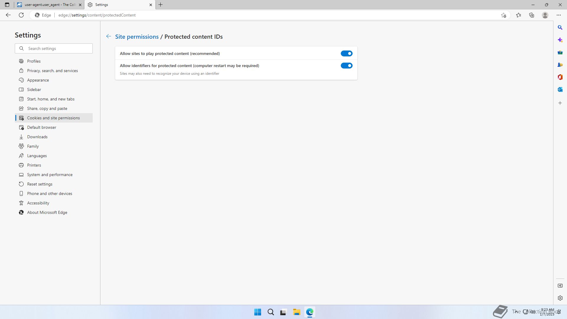Open the Settings and more ellipsis menu

558,15
